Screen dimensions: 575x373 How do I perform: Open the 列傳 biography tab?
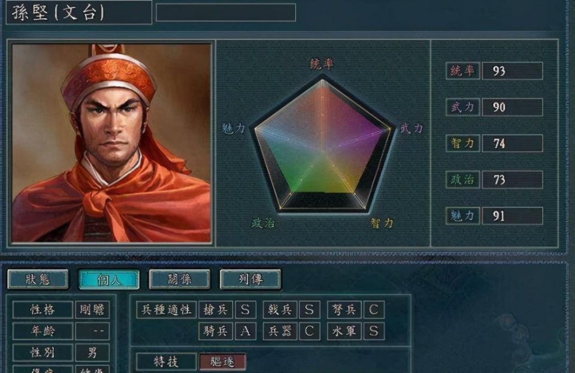[250, 279]
